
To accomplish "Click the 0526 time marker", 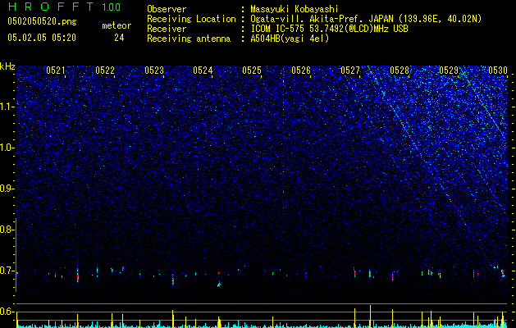I will tap(301, 71).
